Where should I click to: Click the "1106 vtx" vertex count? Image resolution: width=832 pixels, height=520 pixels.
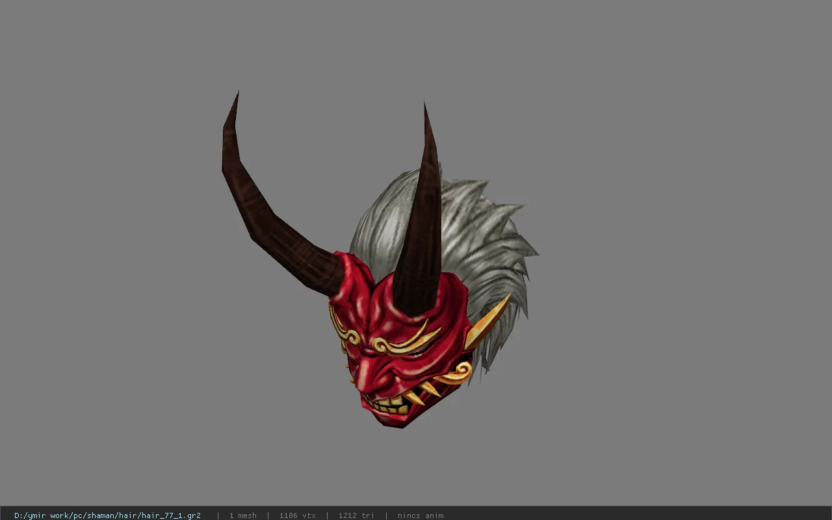tap(297, 515)
